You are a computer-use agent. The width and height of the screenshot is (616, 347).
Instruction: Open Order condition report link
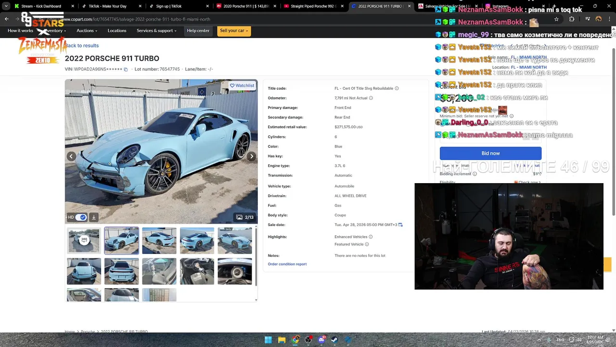coord(287,264)
